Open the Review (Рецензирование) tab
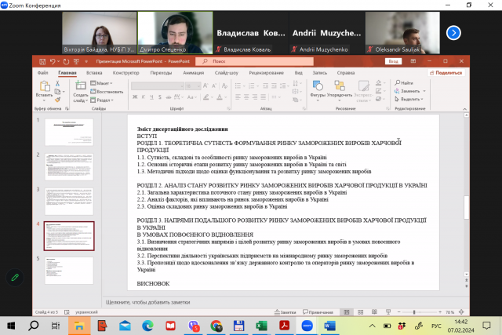This screenshot has height=335, width=502. coord(267,73)
